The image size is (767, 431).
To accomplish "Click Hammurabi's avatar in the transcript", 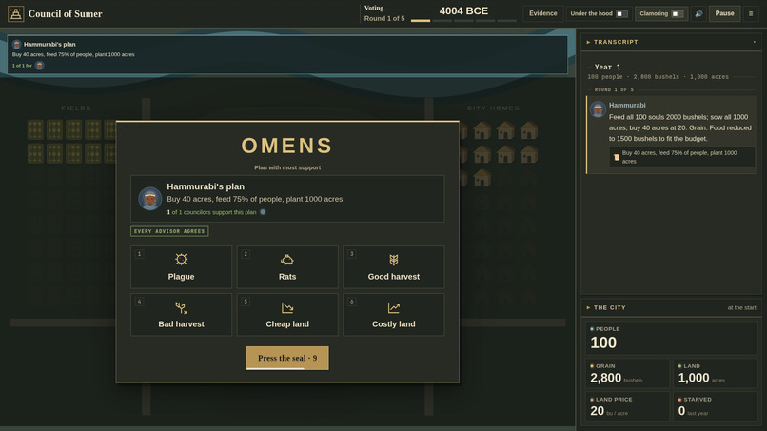I will tap(598, 109).
